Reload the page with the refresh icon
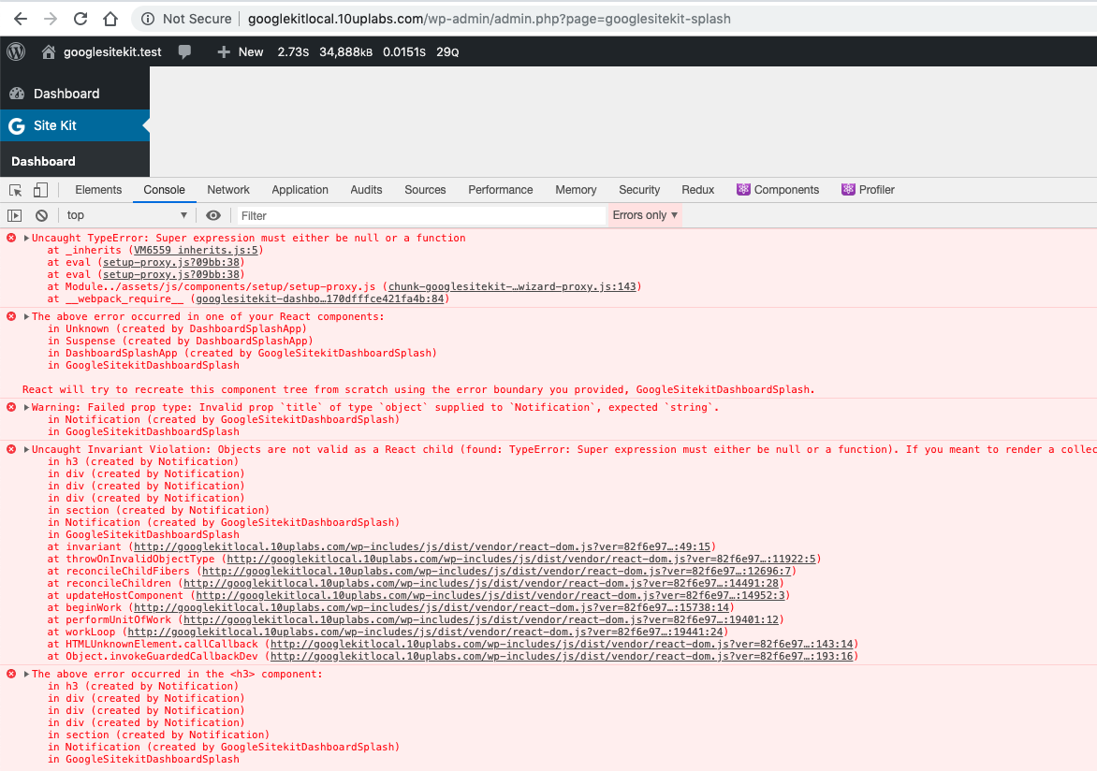The height and width of the screenshot is (771, 1097). click(x=80, y=19)
